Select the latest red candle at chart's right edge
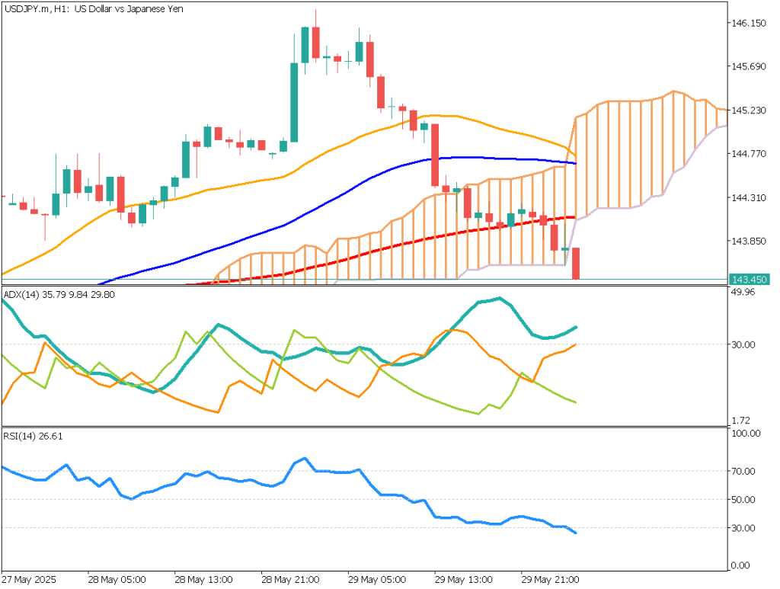 tap(577, 263)
